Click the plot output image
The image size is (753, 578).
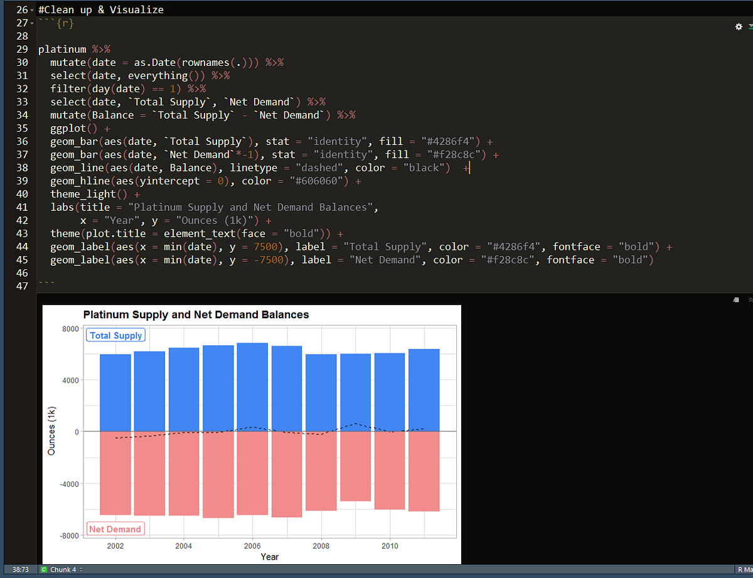coord(251,433)
